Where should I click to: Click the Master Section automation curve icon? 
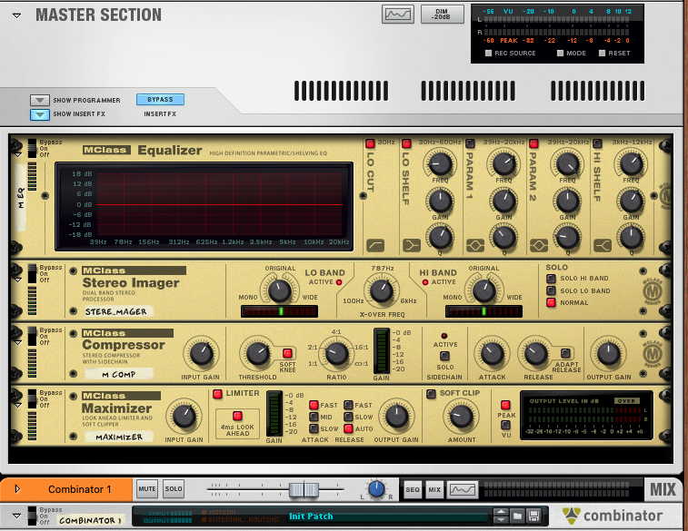point(397,15)
